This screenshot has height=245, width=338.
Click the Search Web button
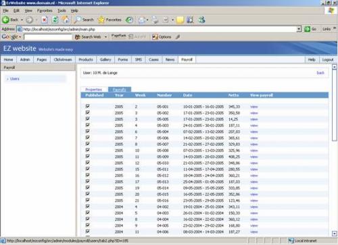pyautogui.click(x=88, y=37)
